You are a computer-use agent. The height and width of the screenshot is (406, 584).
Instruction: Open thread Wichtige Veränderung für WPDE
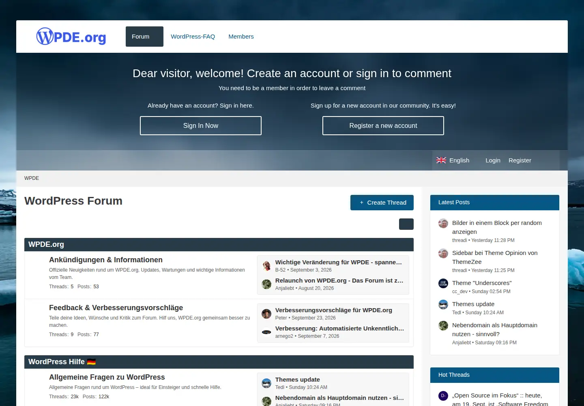(339, 262)
